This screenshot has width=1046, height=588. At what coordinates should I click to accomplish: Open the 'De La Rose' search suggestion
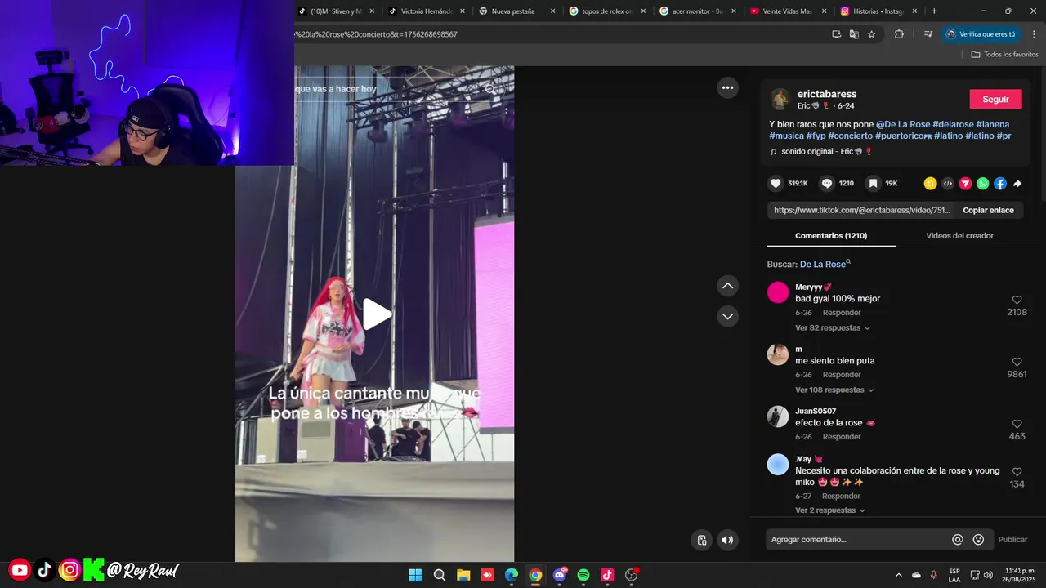(x=824, y=265)
